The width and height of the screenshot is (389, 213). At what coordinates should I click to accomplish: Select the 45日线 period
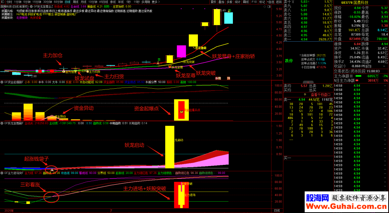point(104,2)
